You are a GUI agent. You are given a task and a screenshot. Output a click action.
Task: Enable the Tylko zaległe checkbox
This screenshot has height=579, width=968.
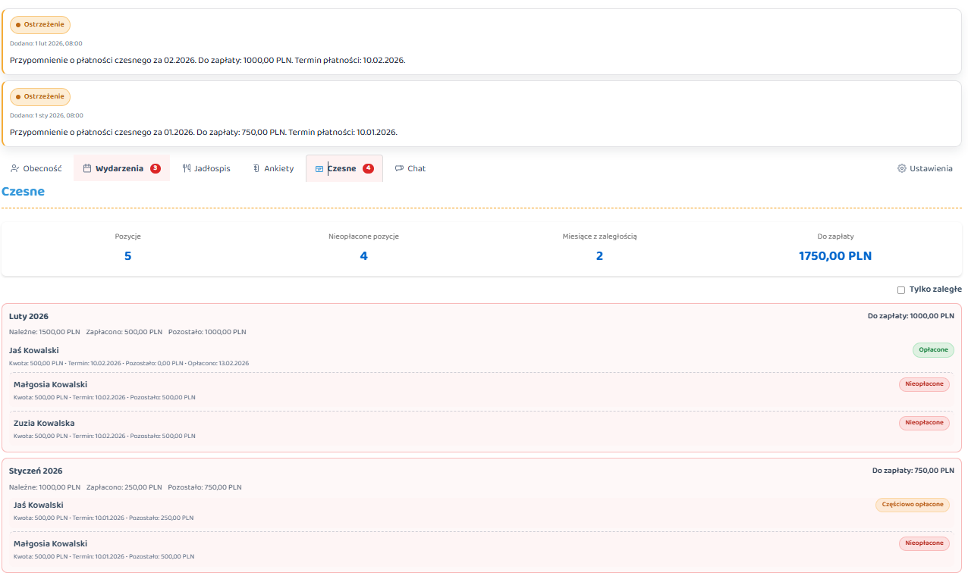pos(901,289)
